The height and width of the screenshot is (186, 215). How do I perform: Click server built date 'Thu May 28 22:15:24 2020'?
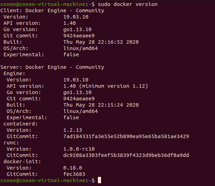coord(101,105)
